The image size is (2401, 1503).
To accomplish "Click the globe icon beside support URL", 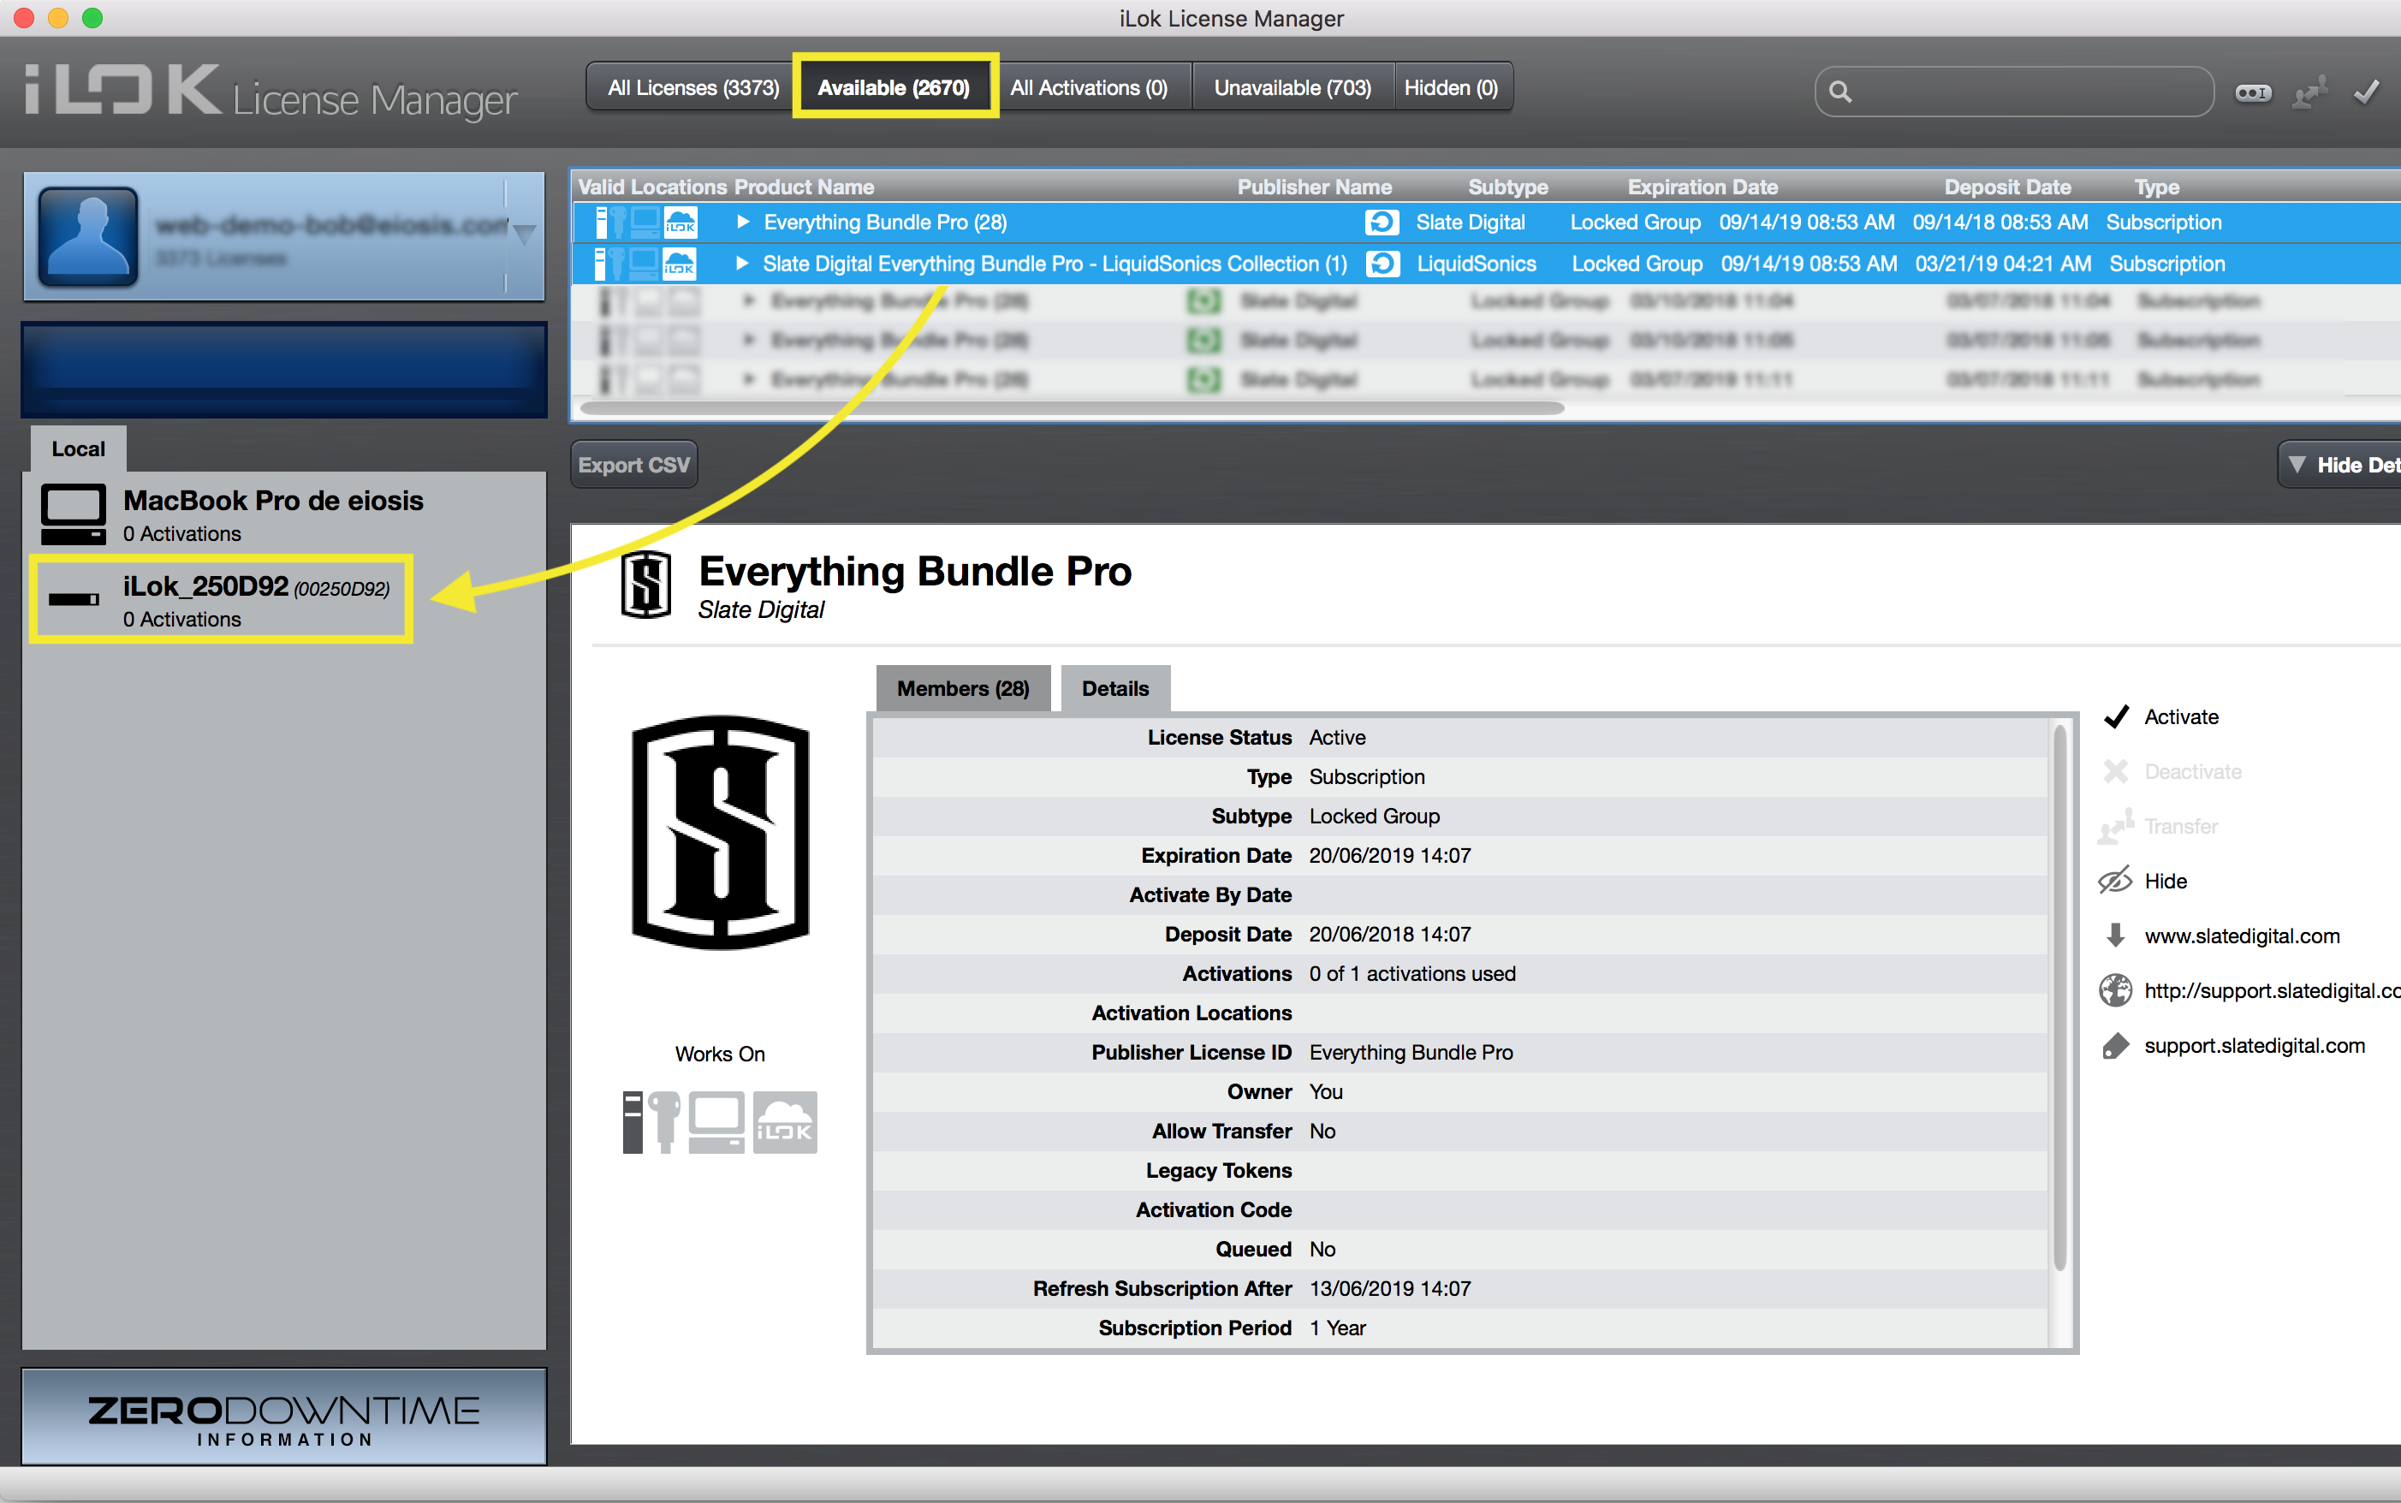I will coord(2115,990).
